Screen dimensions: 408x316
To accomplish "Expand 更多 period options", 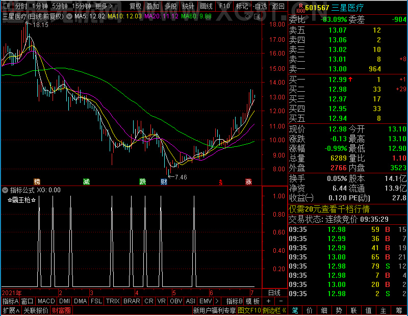I will pyautogui.click(x=104, y=6).
